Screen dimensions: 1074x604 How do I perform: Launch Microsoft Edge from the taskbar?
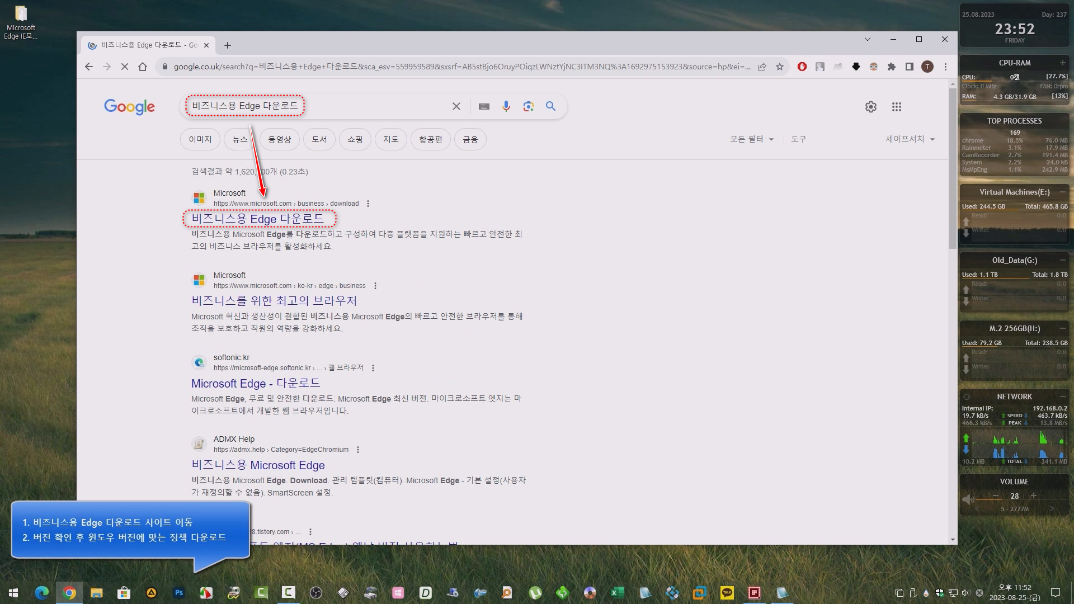click(x=42, y=593)
